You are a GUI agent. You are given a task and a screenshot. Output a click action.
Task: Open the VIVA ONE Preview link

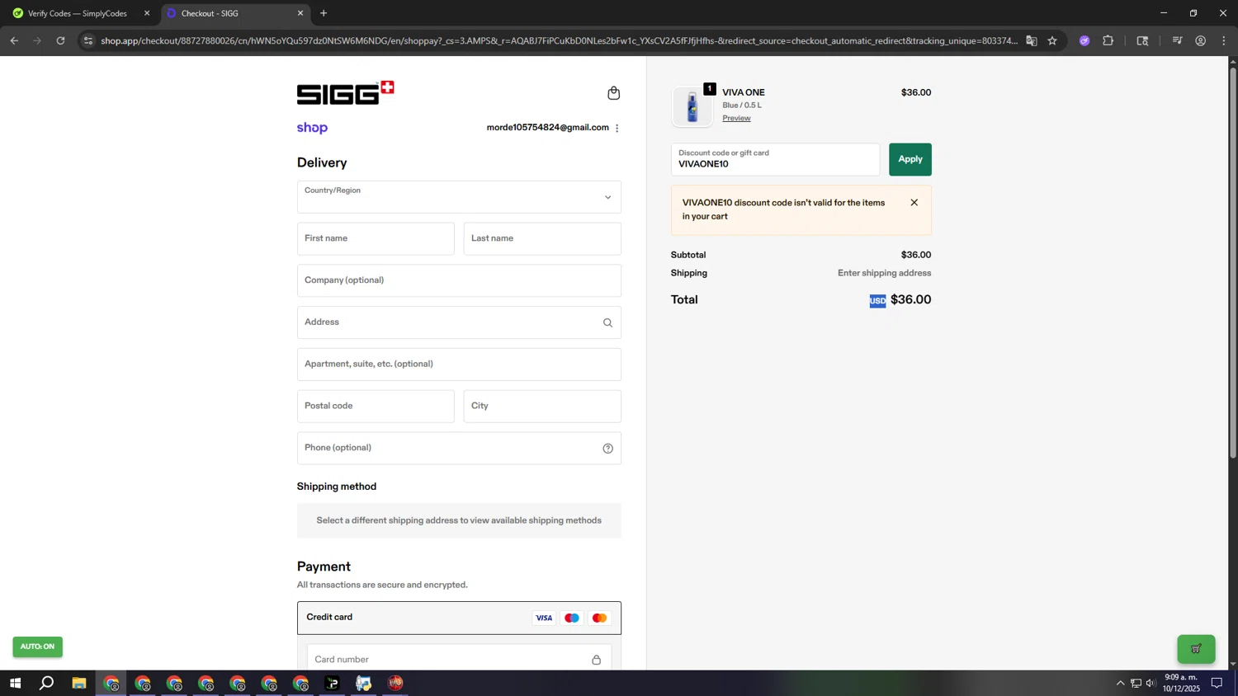(736, 118)
